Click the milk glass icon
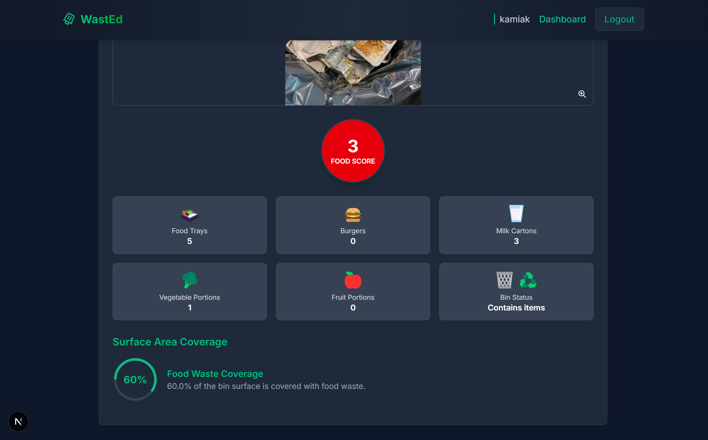 (516, 214)
